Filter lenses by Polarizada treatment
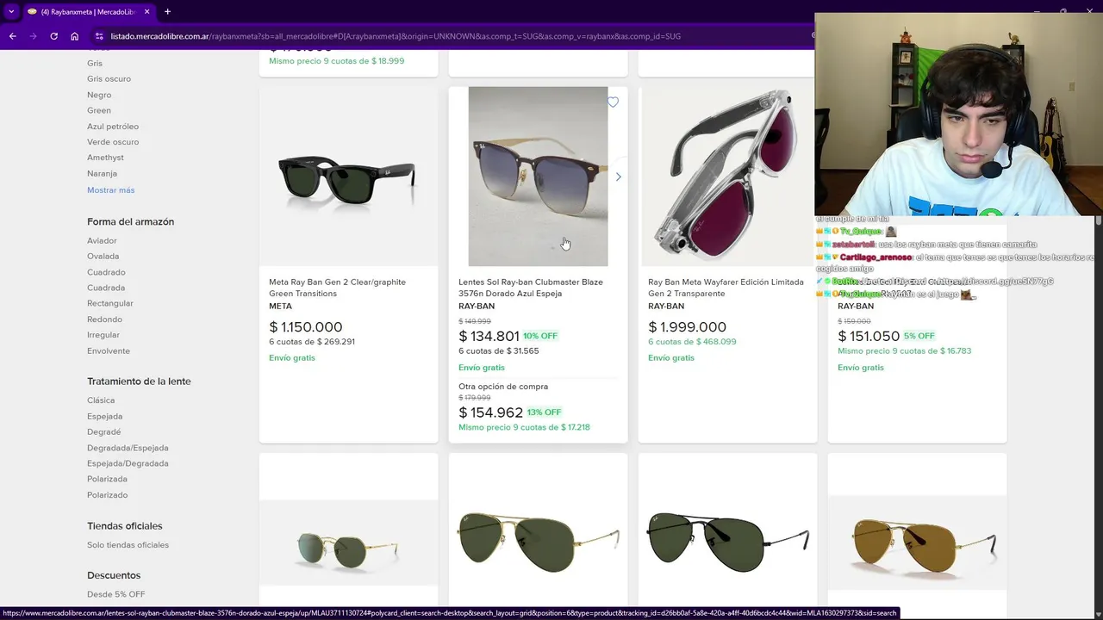 [107, 480]
